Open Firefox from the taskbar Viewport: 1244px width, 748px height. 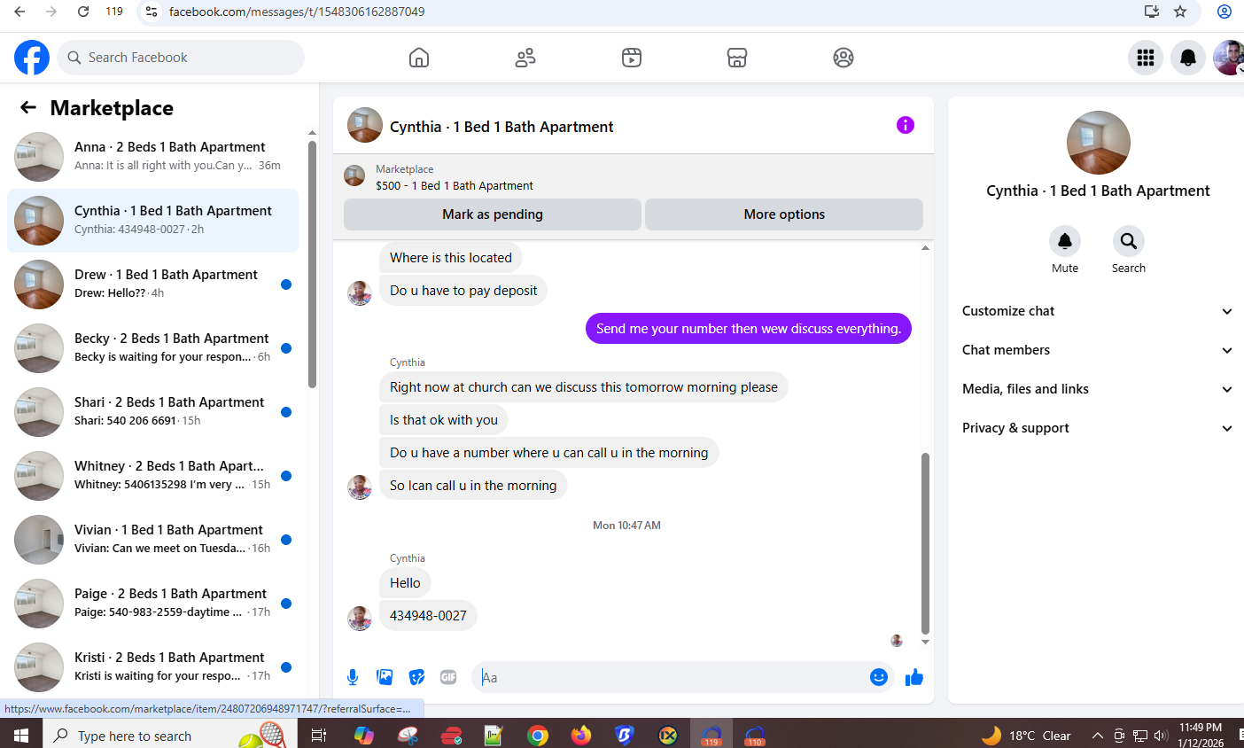point(580,736)
